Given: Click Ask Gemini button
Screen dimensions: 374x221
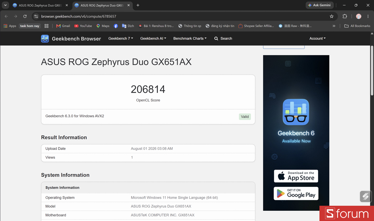Looking at the screenshot, I should (319, 5).
